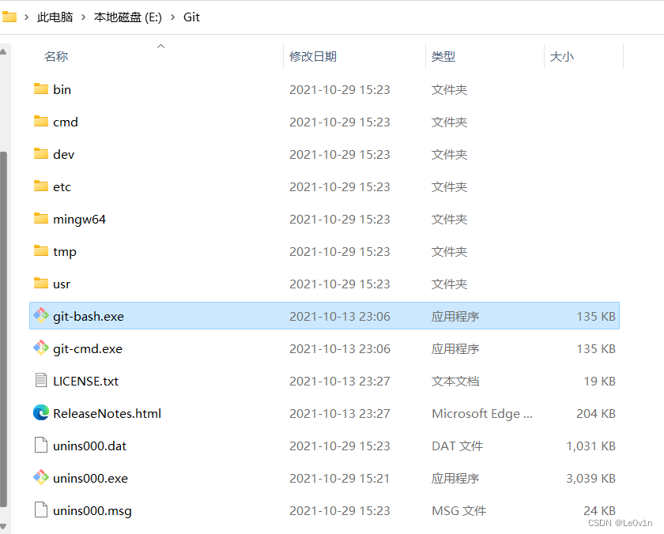Click the 2021-10-29 15:23 date of mingw64
Screen dimensions: 664x534
click(340, 219)
